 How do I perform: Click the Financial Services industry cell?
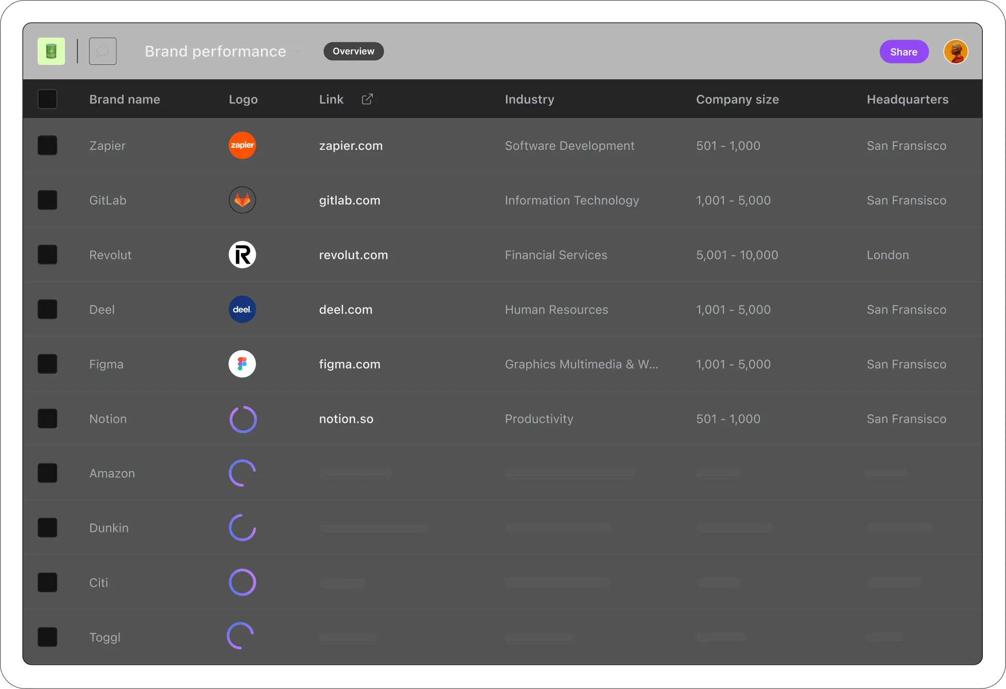click(556, 255)
